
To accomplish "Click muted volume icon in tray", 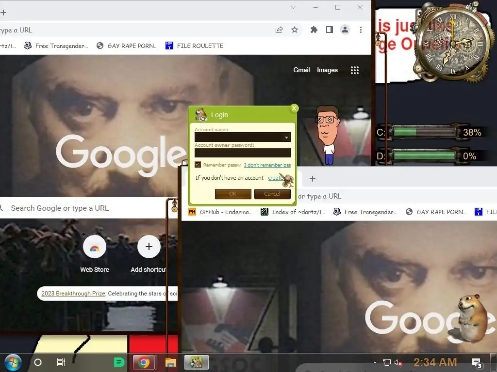I will point(398,362).
